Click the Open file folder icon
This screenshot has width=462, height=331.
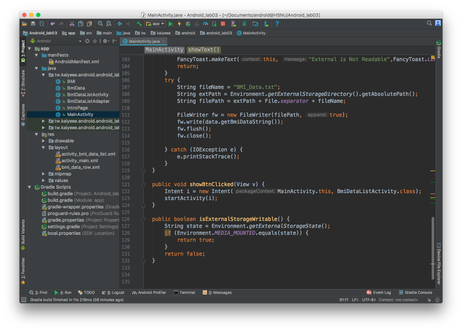pyautogui.click(x=24, y=24)
